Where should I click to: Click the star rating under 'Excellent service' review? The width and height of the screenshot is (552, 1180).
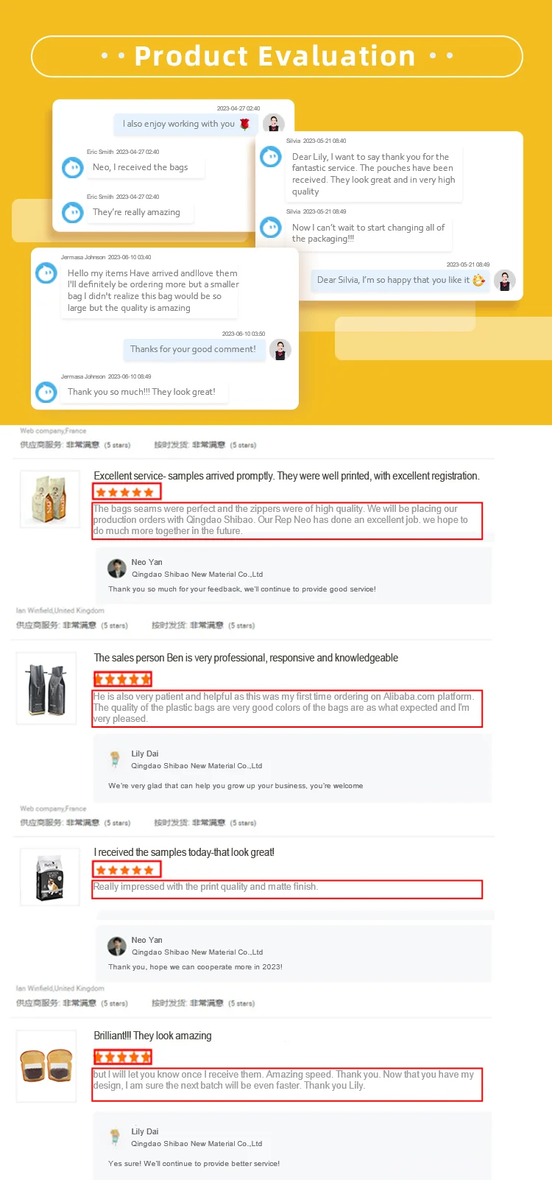tap(126, 492)
